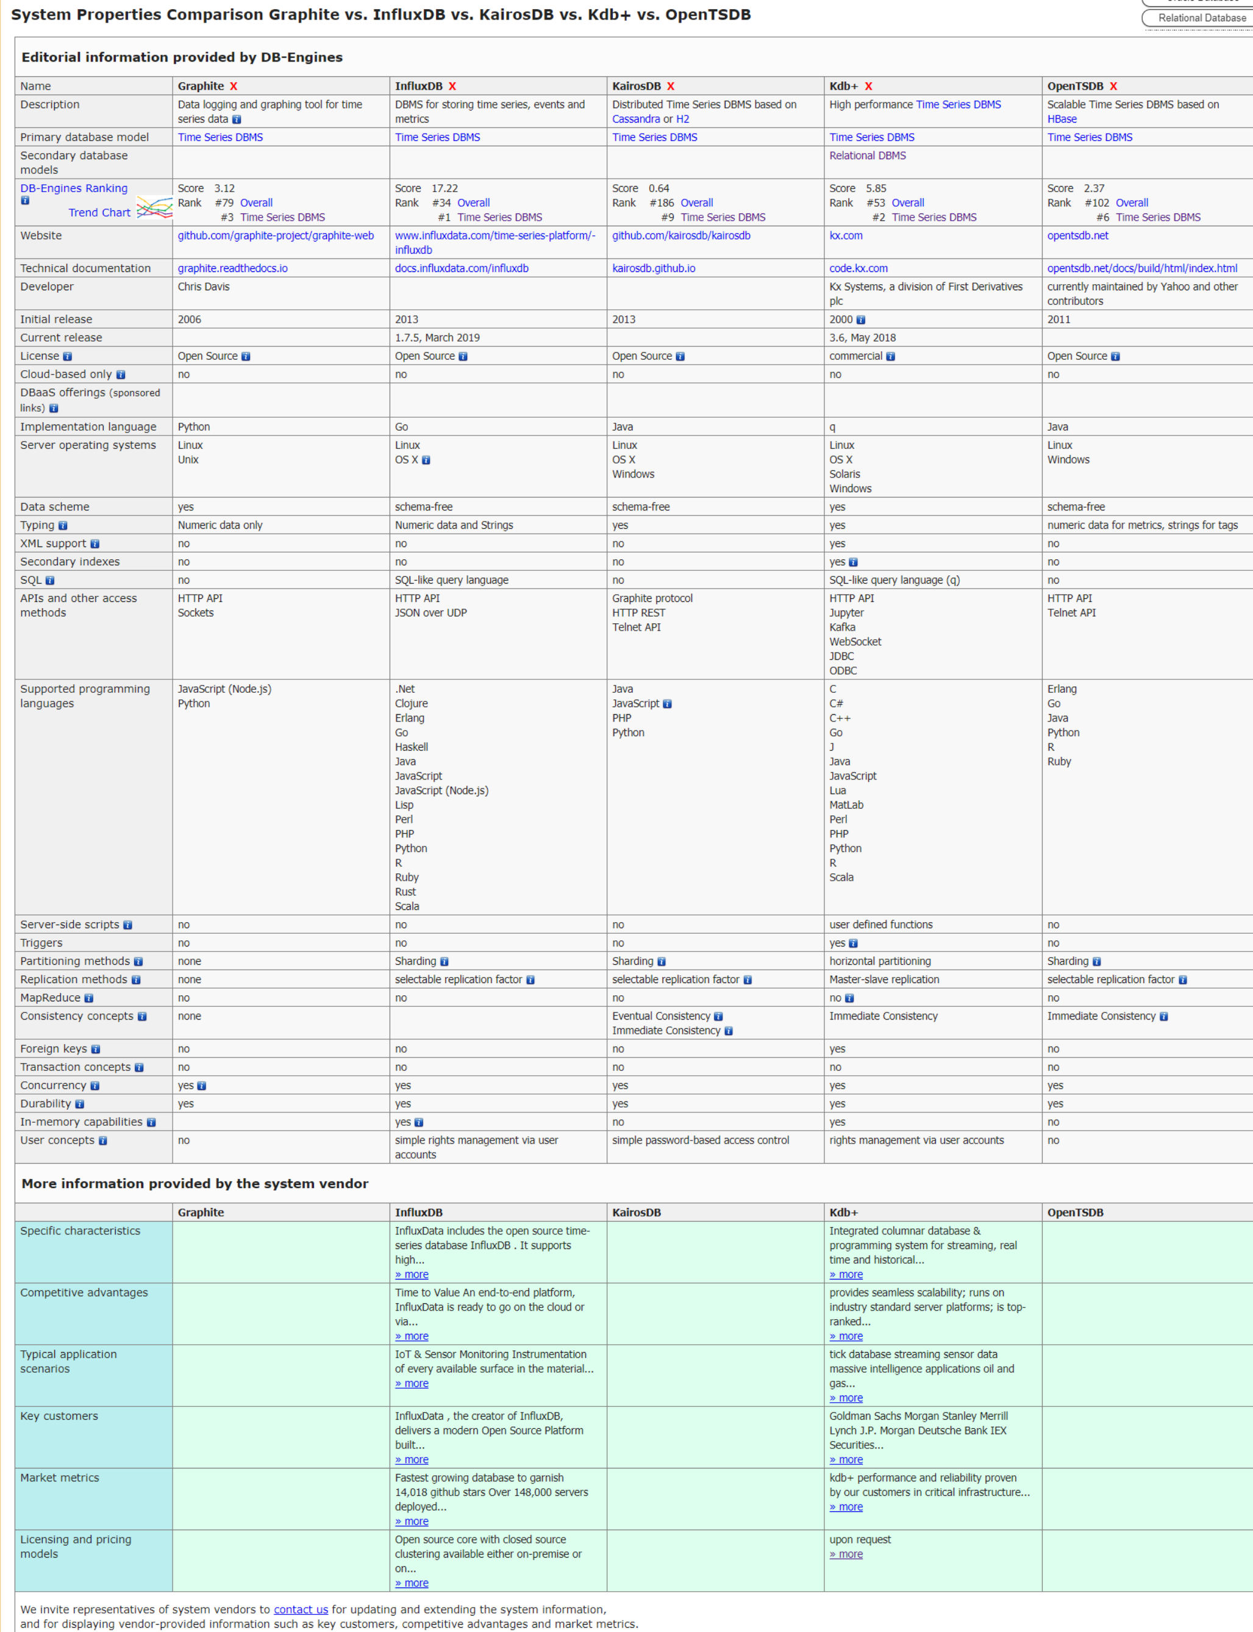Image resolution: width=1253 pixels, height=1632 pixels.
Task: Click more under InfluxDB specific characteristics
Action: [411, 1275]
